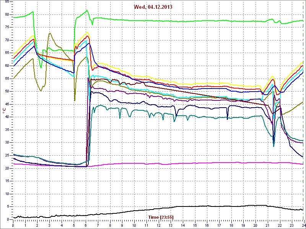This screenshot has width=306, height=229.
Task: Click the 10 value on the temperature axis
Action: pos(7,194)
